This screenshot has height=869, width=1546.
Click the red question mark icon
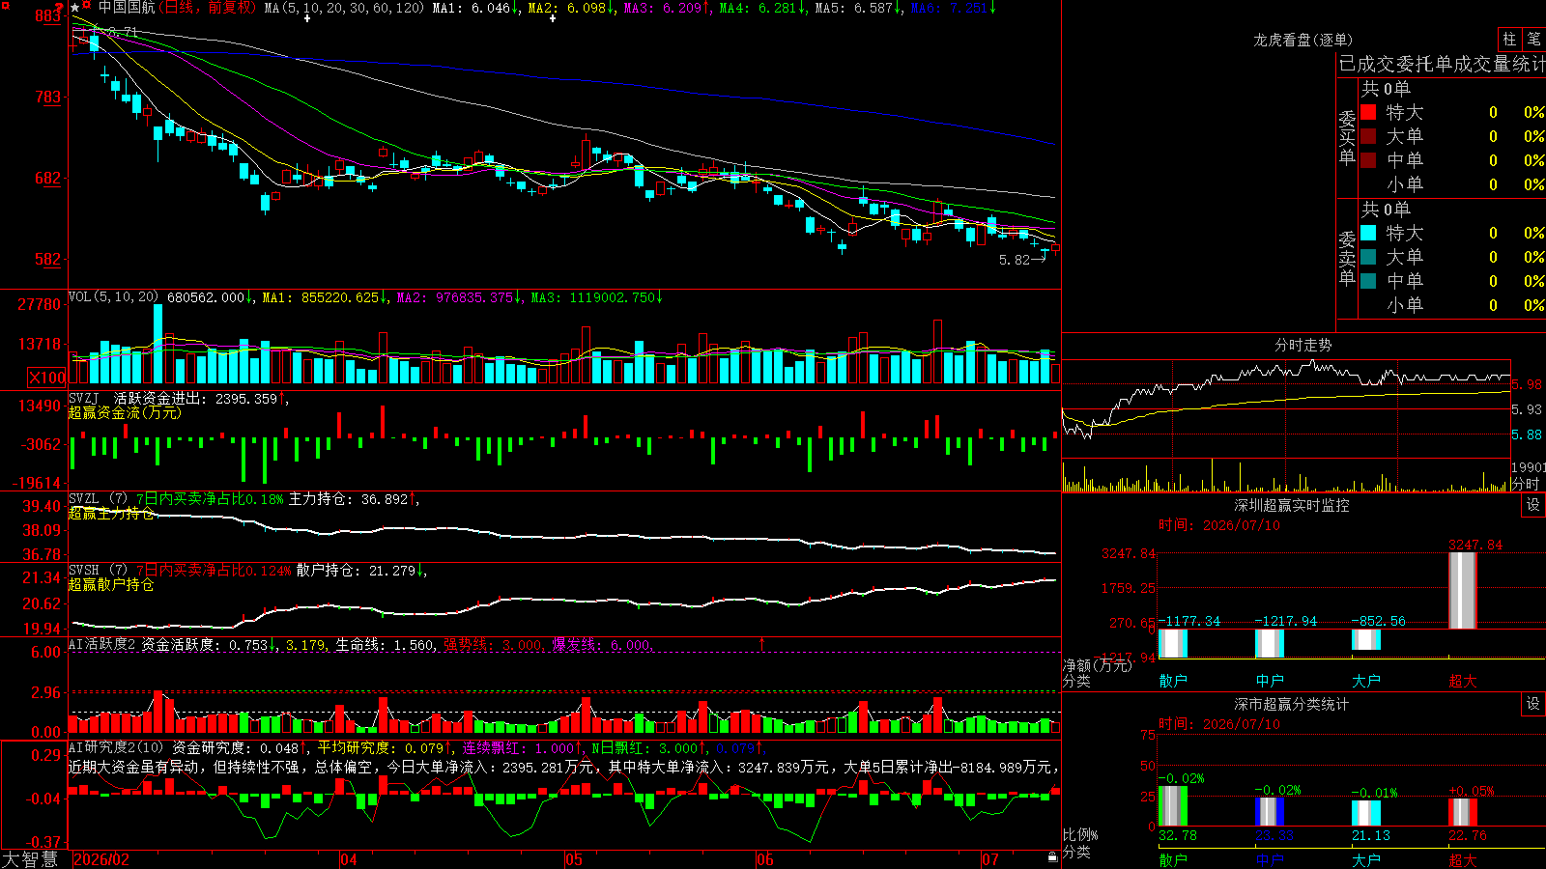[x=59, y=8]
